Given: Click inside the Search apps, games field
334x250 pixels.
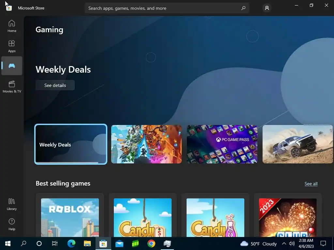Looking at the screenshot, I should 167,8.
